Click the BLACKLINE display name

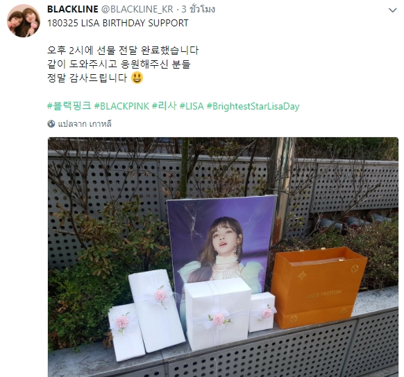coord(73,9)
